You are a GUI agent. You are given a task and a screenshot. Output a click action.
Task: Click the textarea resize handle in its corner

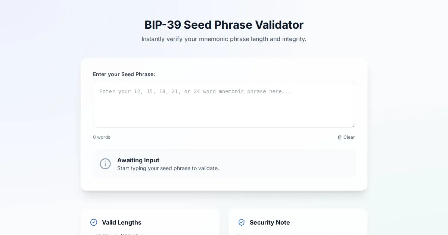(x=352, y=125)
